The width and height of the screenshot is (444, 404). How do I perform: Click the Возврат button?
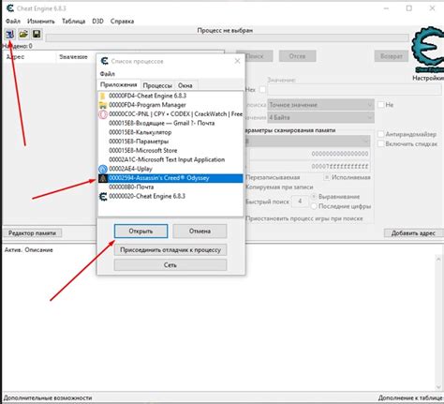point(392,56)
